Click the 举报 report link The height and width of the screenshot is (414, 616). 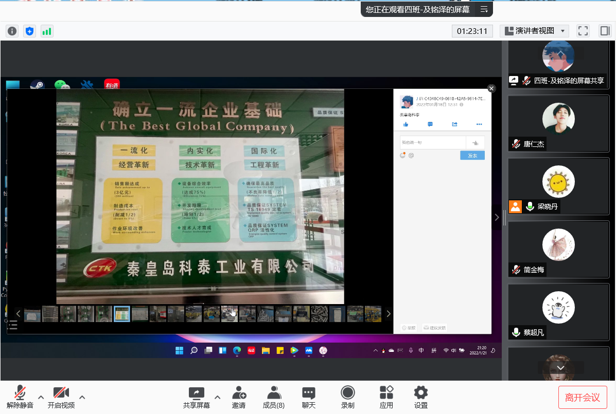tap(409, 328)
